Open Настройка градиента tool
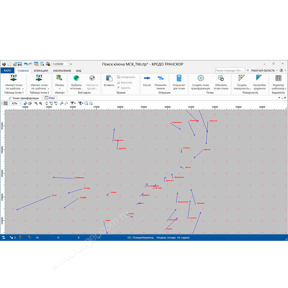This screenshot has width=288, height=288. (259, 78)
